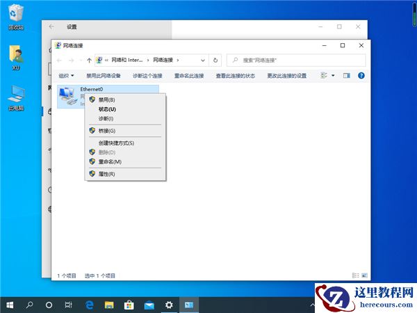Click the Ethernet0 name label
The image size is (417, 313).
(x=92, y=89)
